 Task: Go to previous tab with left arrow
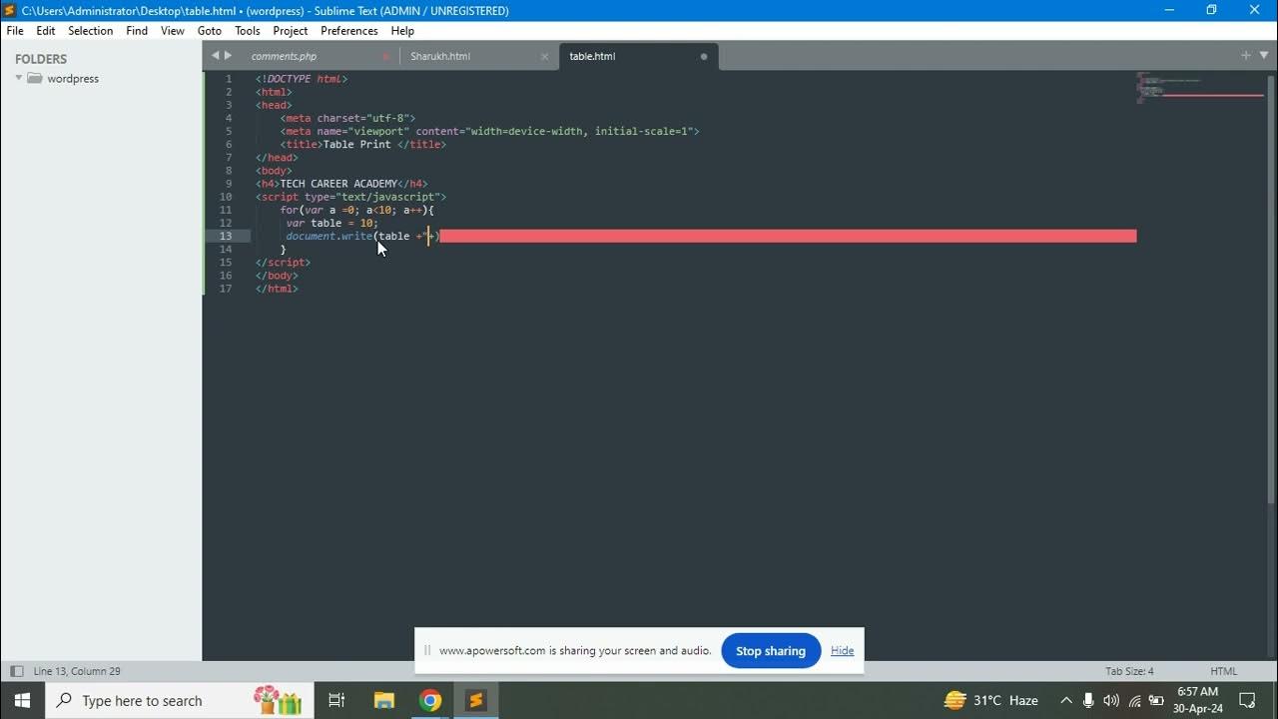coord(215,56)
